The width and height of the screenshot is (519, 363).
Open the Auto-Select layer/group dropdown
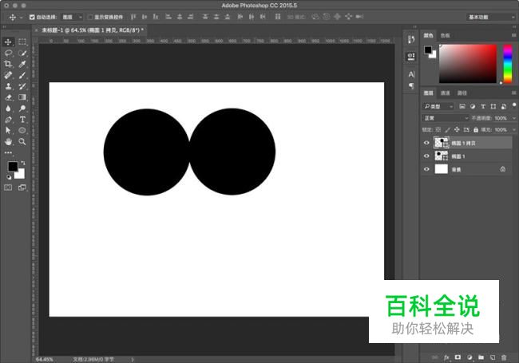(x=73, y=17)
